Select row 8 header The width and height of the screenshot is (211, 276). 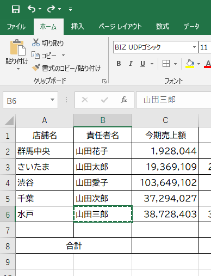point(8,246)
